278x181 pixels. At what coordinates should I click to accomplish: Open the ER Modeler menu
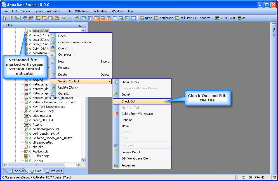(x=100, y=11)
